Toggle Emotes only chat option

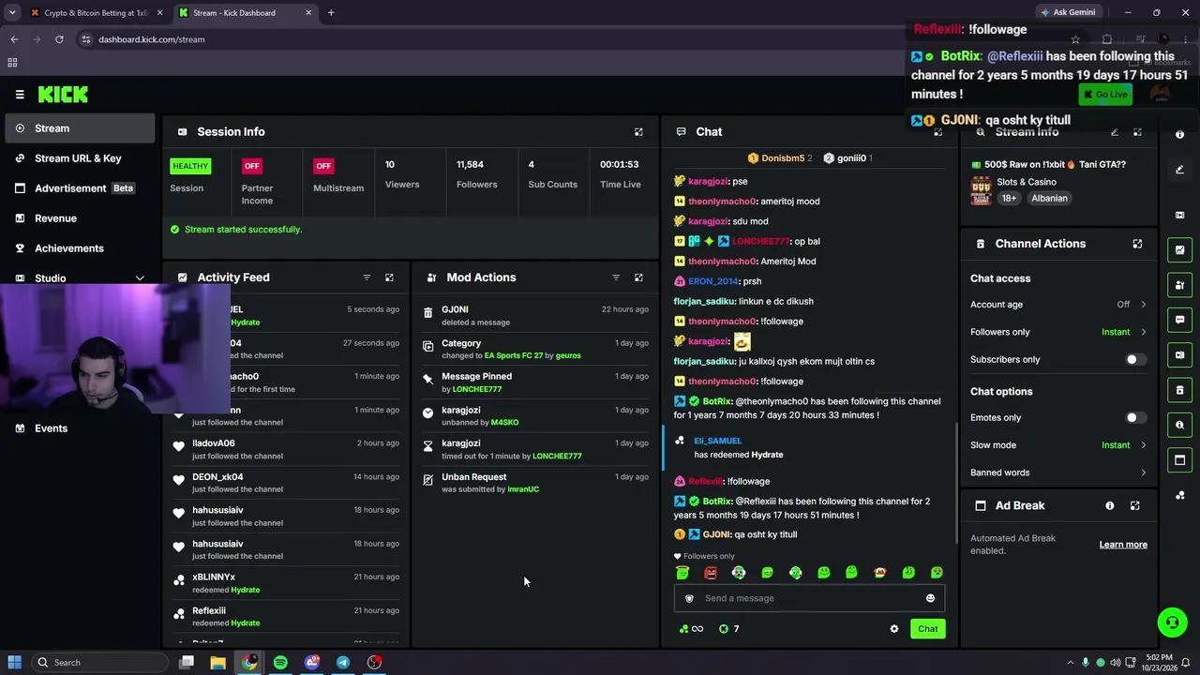1135,417
